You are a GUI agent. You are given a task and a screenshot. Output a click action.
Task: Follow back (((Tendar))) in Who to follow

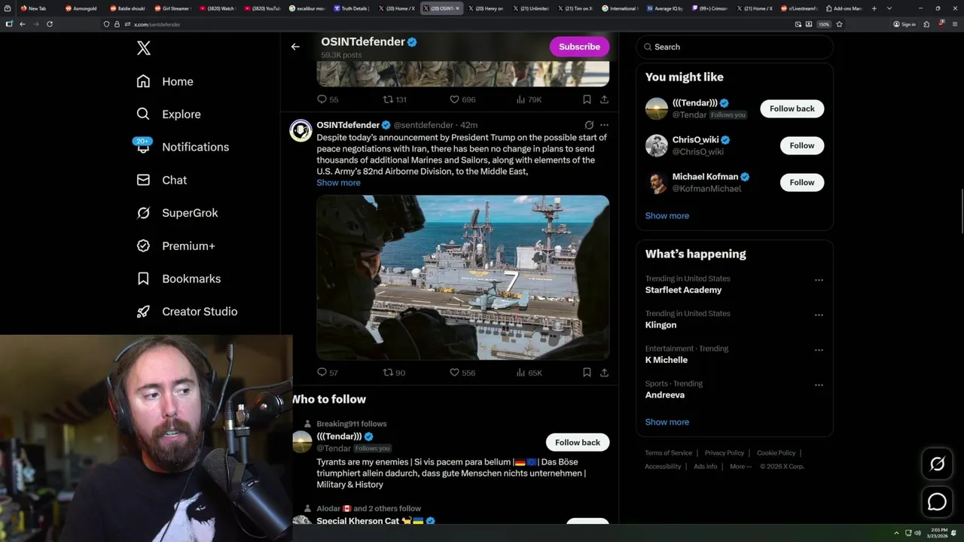coord(578,443)
